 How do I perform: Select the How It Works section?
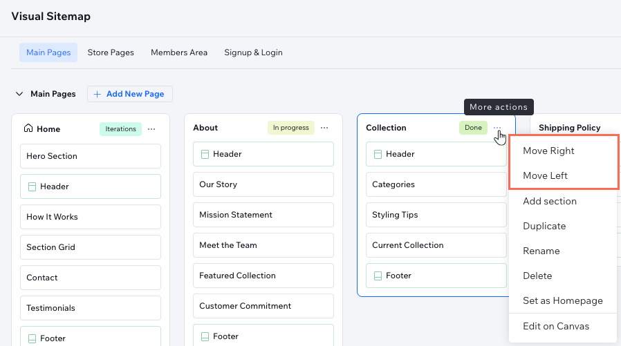click(x=91, y=217)
